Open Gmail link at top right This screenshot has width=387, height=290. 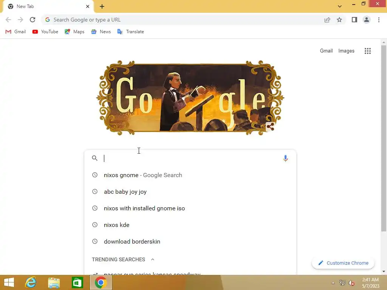(326, 51)
